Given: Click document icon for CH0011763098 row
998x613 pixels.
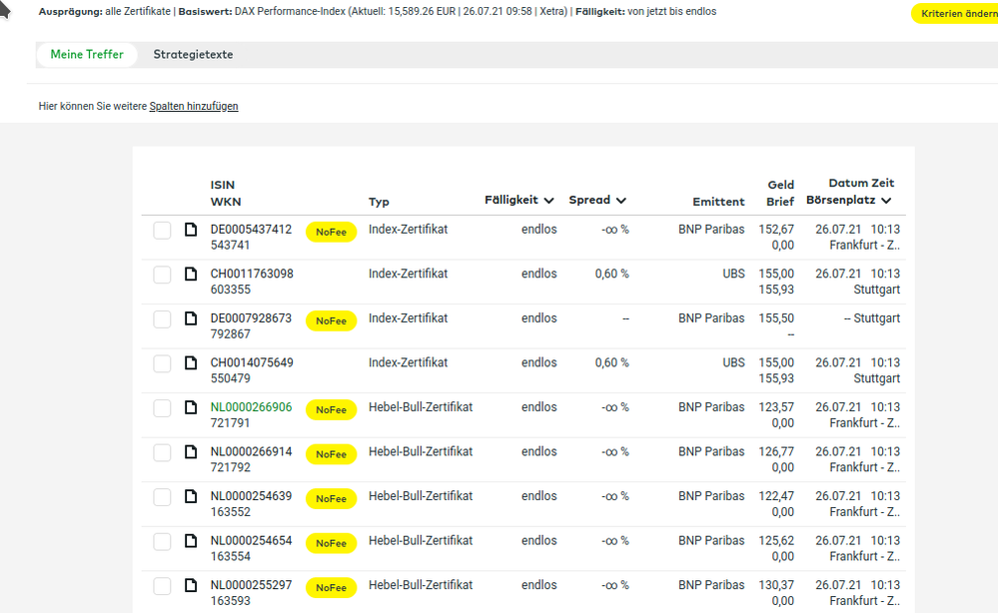Looking at the screenshot, I should tap(191, 275).
